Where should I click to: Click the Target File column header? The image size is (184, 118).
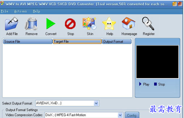77,42
